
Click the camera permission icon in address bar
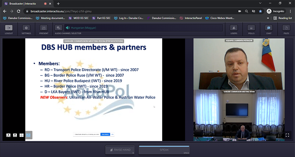(x=240, y=11)
